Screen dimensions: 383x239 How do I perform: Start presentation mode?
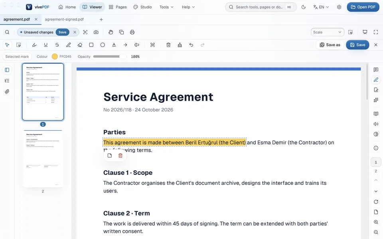365,32
